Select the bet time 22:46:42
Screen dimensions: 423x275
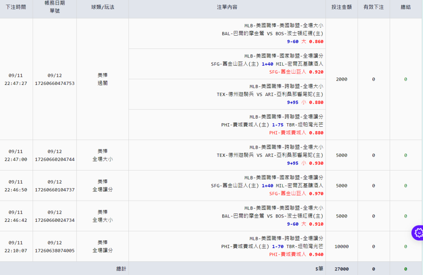[16, 220]
